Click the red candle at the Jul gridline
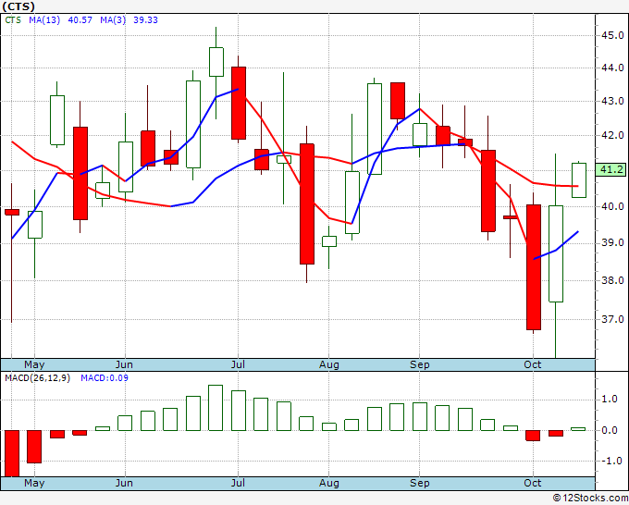Screen dimensions: 629x505 pos(239,103)
